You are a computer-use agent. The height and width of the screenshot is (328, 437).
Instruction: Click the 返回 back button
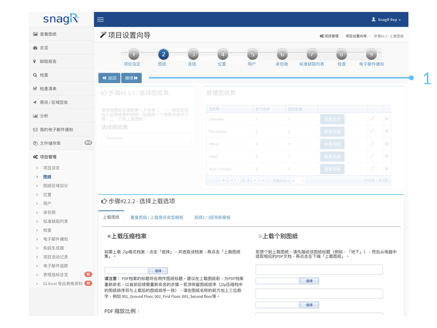109,78
